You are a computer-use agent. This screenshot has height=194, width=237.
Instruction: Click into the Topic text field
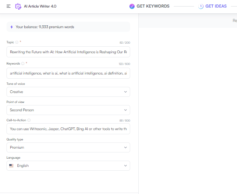tap(68, 52)
